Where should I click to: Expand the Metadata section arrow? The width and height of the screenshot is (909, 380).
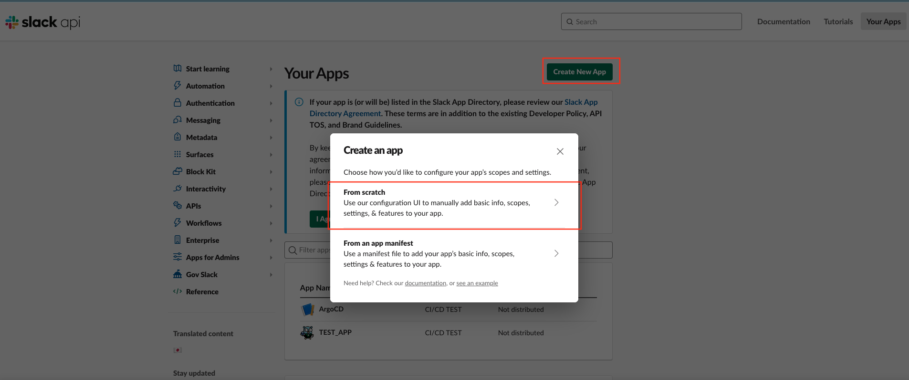[271, 138]
